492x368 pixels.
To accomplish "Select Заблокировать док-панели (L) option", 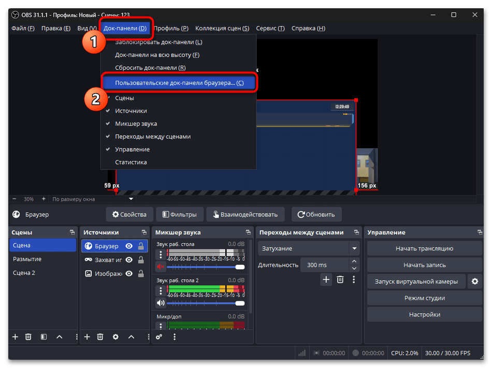I will [x=158, y=42].
